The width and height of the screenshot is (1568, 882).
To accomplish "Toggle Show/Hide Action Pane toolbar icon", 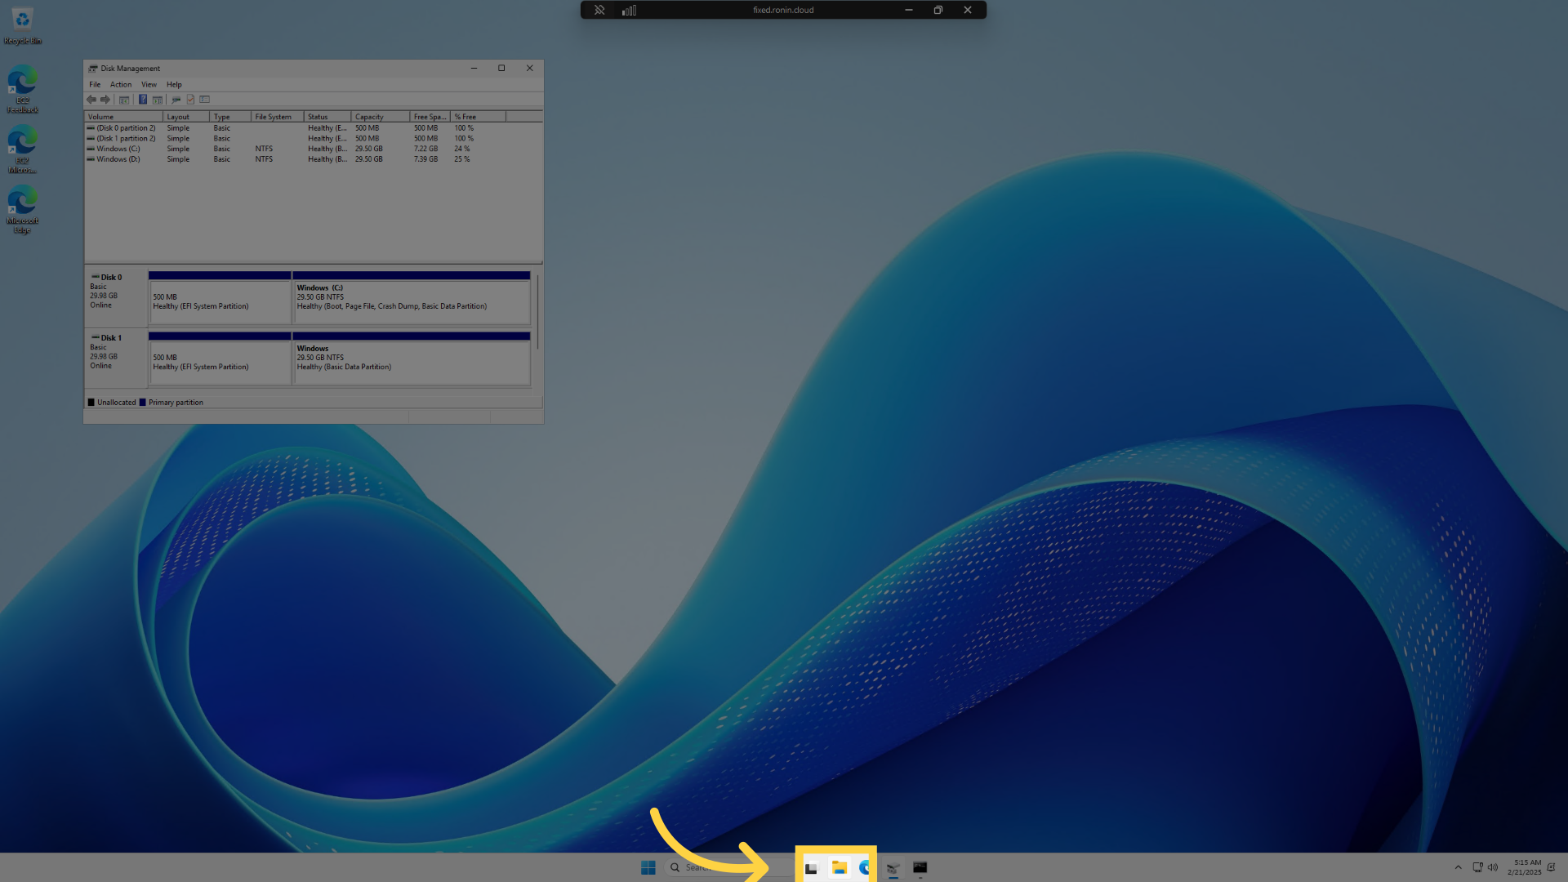I will point(158,100).
